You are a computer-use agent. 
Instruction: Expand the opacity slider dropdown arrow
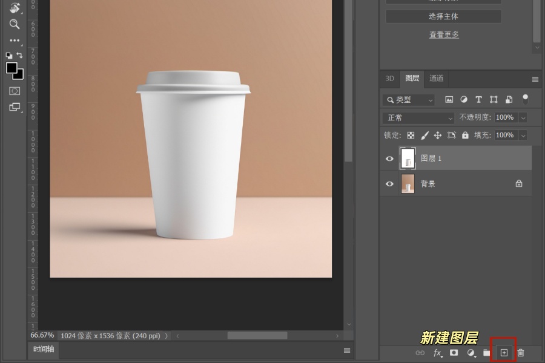(x=523, y=118)
